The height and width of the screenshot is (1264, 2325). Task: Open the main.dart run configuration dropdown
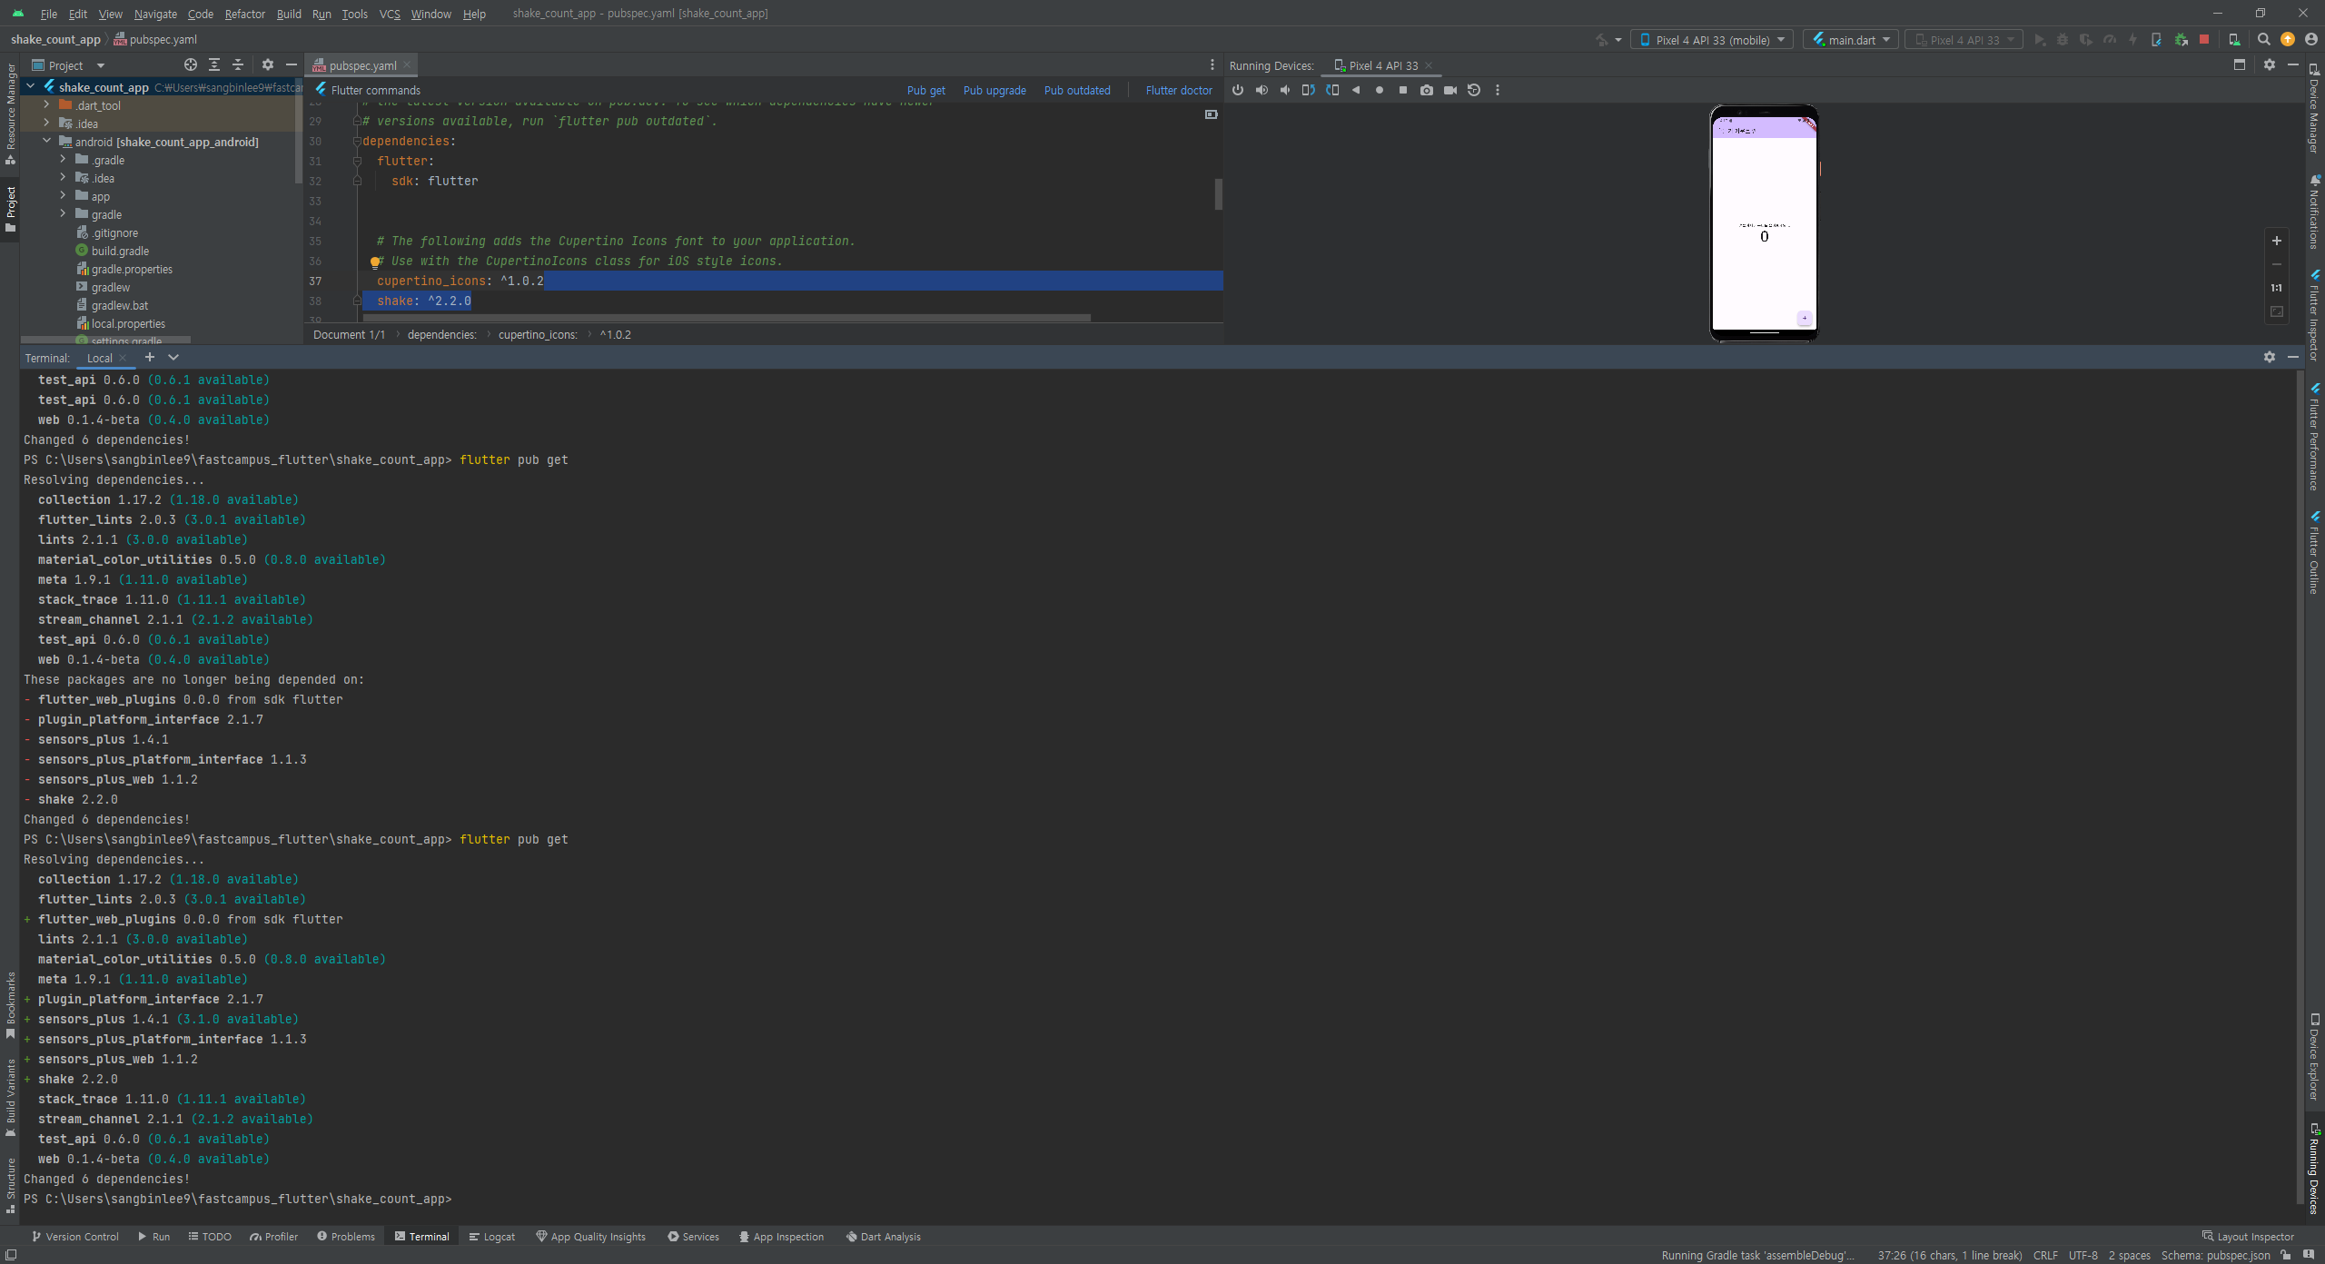[1850, 40]
